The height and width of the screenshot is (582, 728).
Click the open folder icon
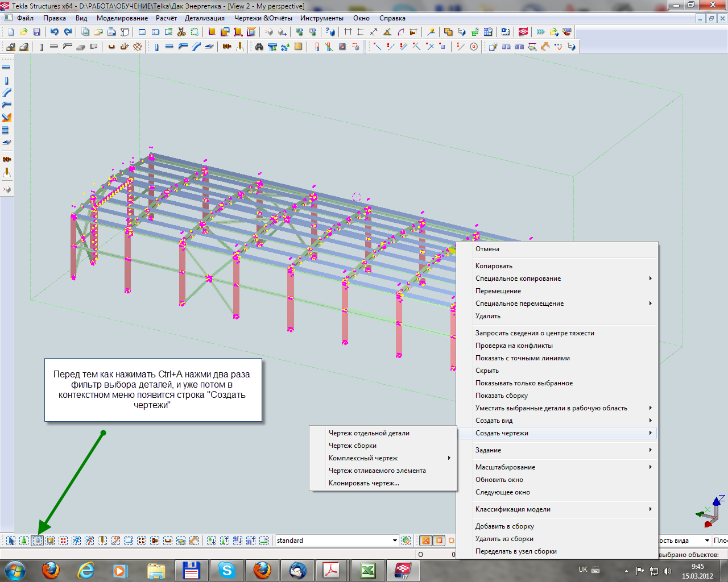[24, 32]
